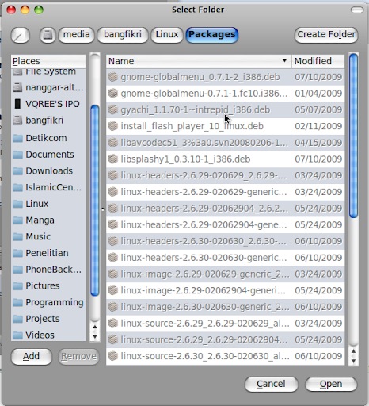Viewport: 369px width, 406px height.
Task: Click package icon of install_flash_player_10_linux.deb
Action: [113, 126]
